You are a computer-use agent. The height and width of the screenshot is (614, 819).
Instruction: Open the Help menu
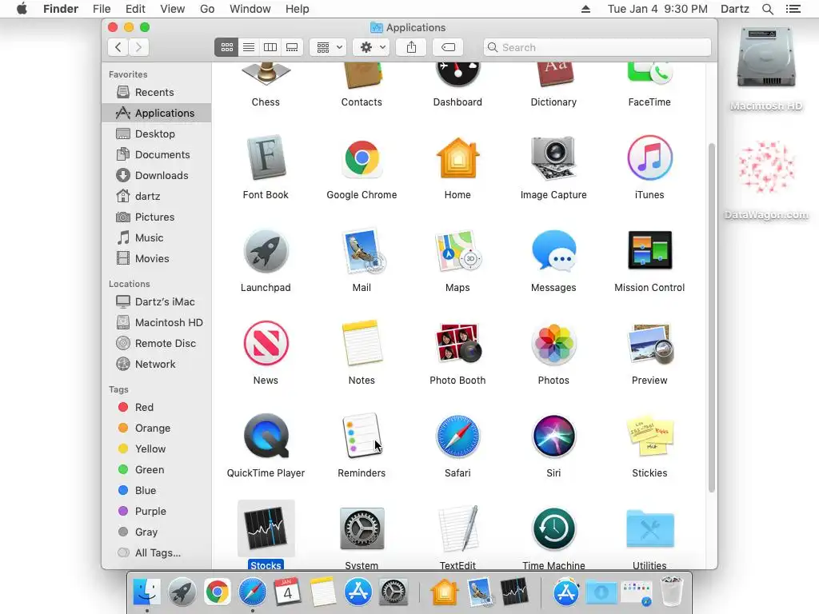(298, 9)
